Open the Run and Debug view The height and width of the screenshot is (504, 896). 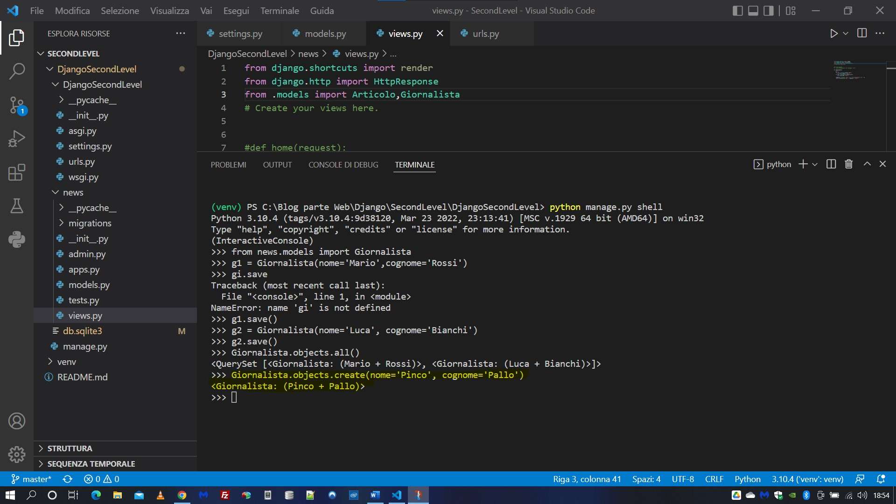pos(17,139)
